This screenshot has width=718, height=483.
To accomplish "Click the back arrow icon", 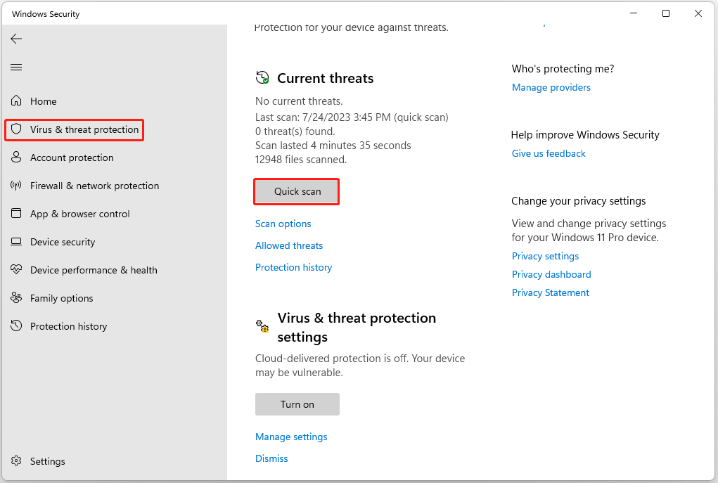I will click(16, 39).
